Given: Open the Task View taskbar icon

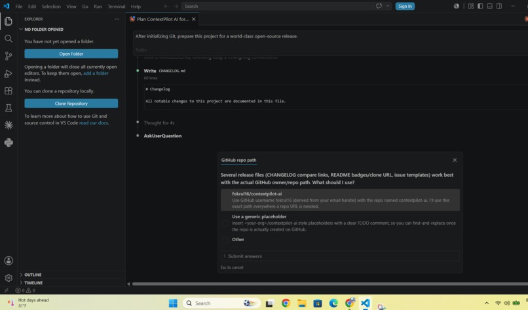Looking at the screenshot, I should point(269,303).
